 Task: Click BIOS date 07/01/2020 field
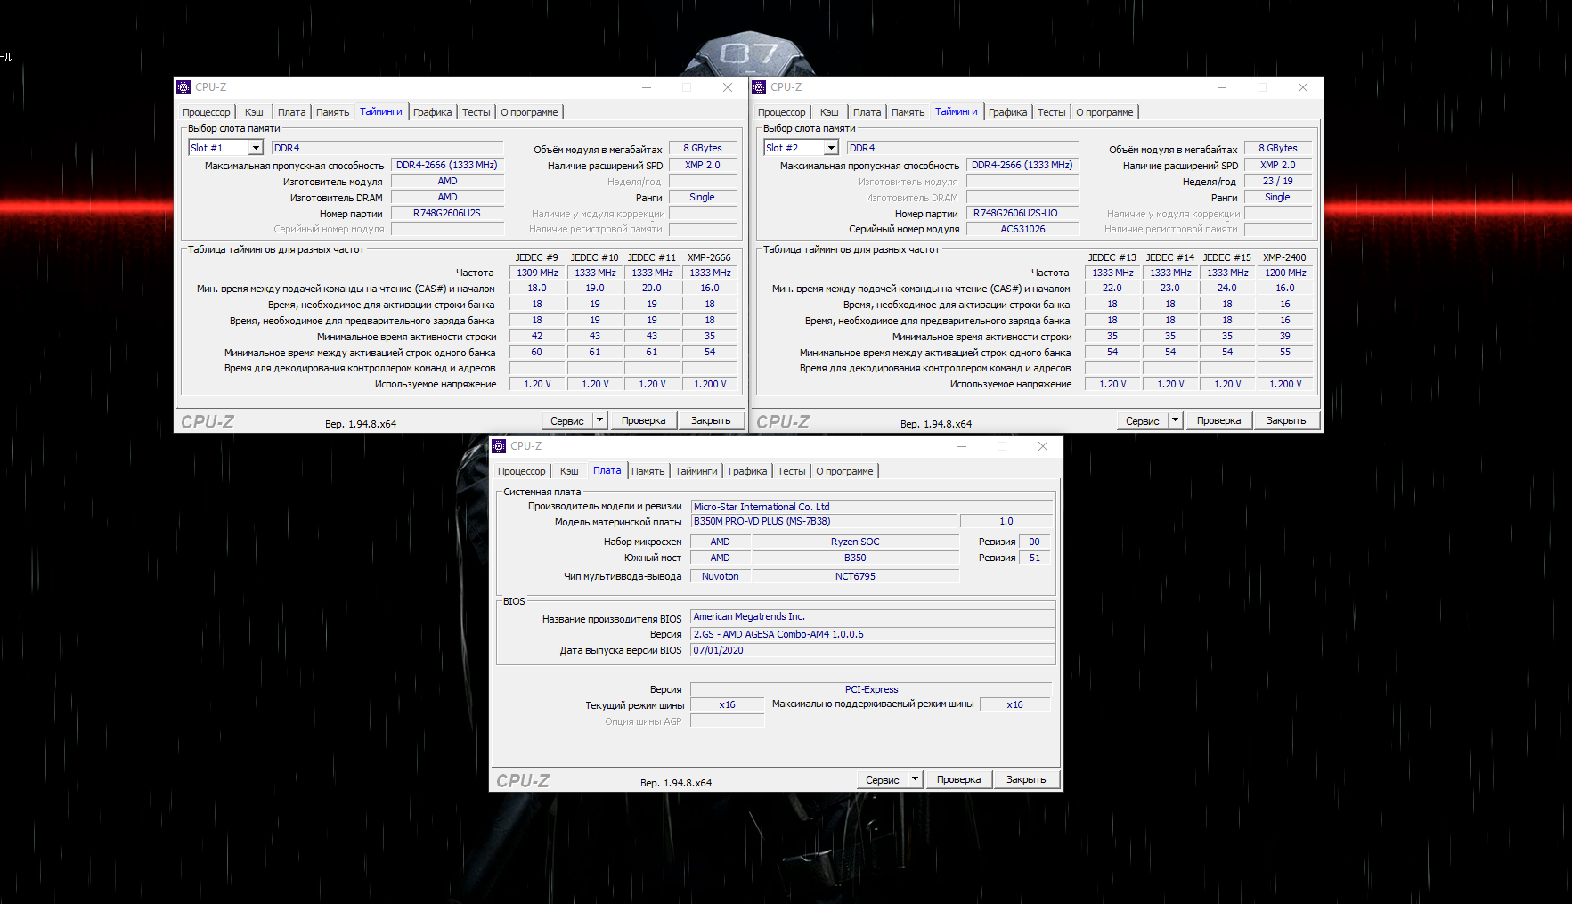click(x=872, y=650)
